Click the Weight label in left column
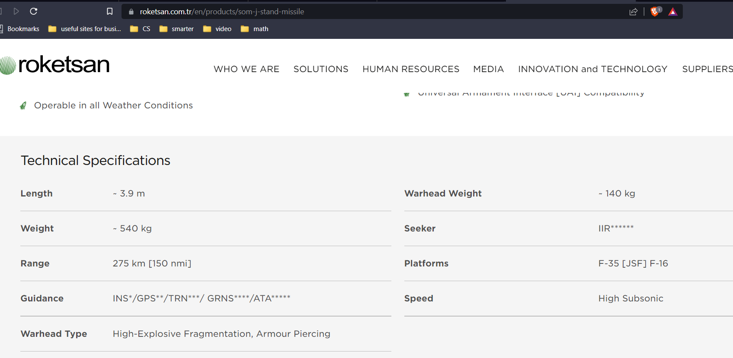Viewport: 733px width, 358px height. pos(37,228)
